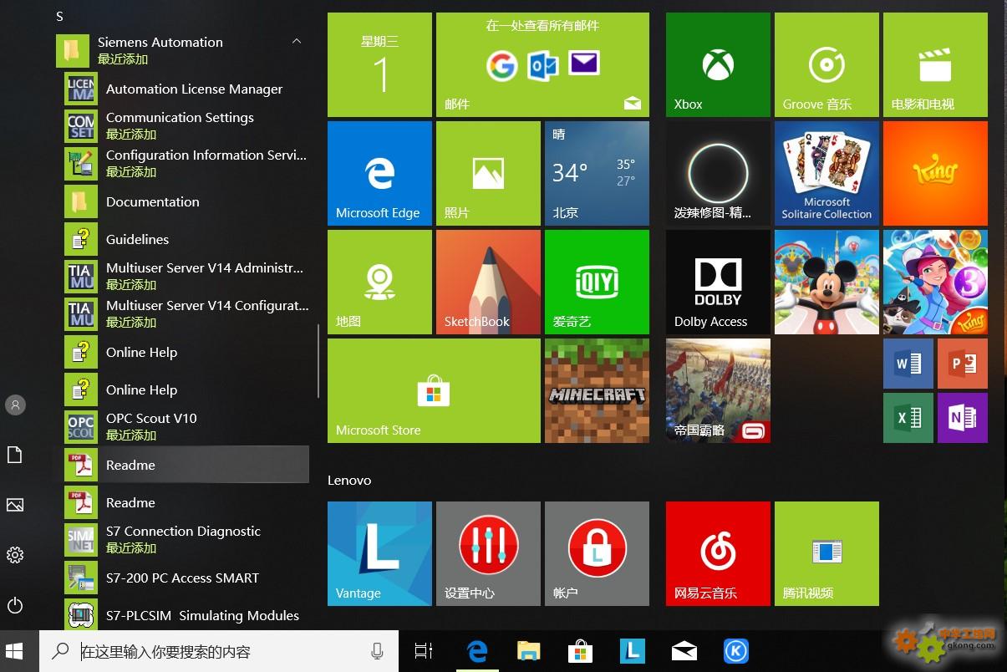Click the Power button in Start menu
1007x672 pixels.
[x=15, y=605]
